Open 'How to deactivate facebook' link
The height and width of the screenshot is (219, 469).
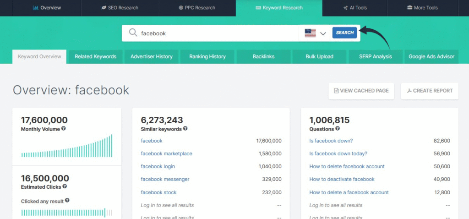342,179
